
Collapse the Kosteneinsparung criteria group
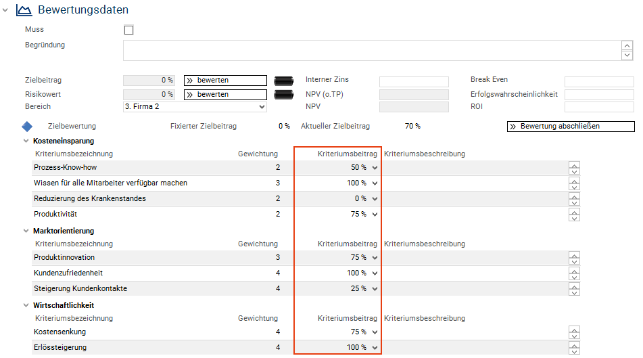[x=26, y=141]
